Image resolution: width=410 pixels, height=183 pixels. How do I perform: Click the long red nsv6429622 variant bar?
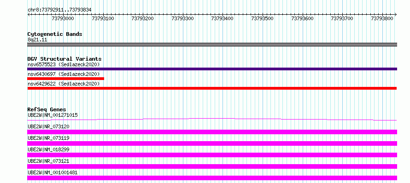(x=212, y=88)
